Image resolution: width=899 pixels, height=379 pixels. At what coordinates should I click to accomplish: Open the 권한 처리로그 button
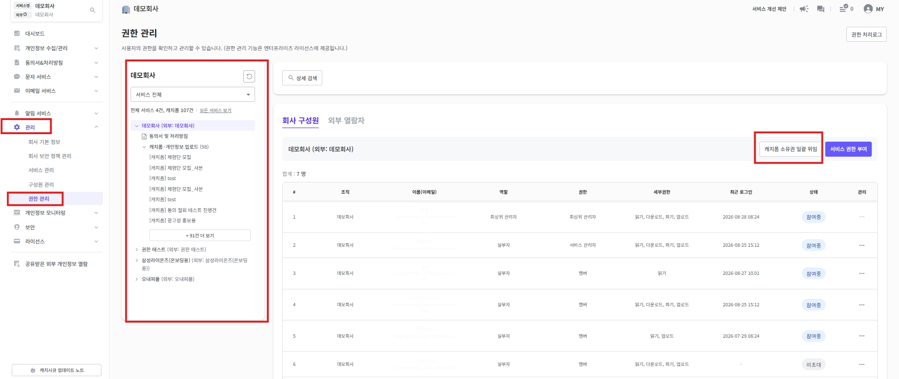pos(867,34)
